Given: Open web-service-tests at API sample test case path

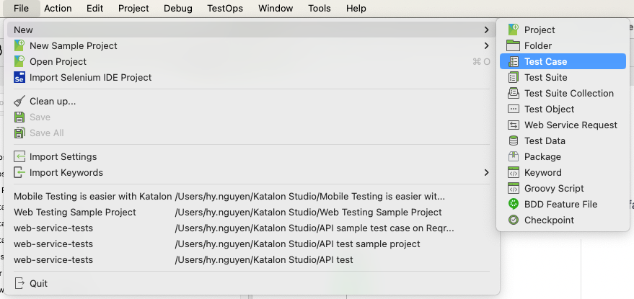Looking at the screenshot, I should 252,228.
